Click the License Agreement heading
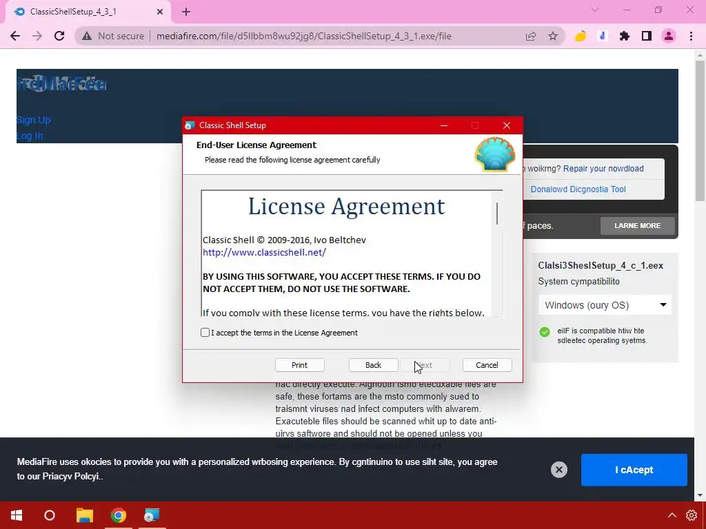This screenshot has height=529, width=706. point(346,207)
